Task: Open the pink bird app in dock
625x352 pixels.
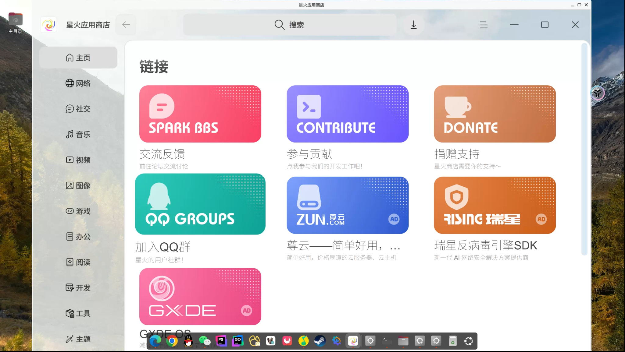Action: (287, 341)
